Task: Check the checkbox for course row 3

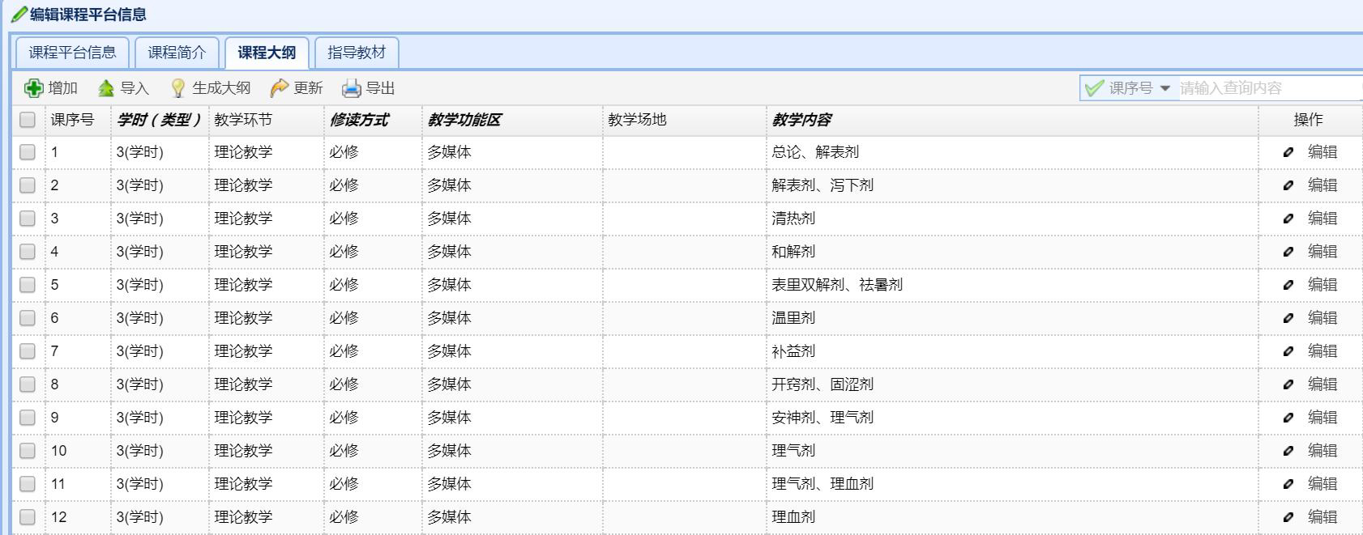Action: (28, 219)
